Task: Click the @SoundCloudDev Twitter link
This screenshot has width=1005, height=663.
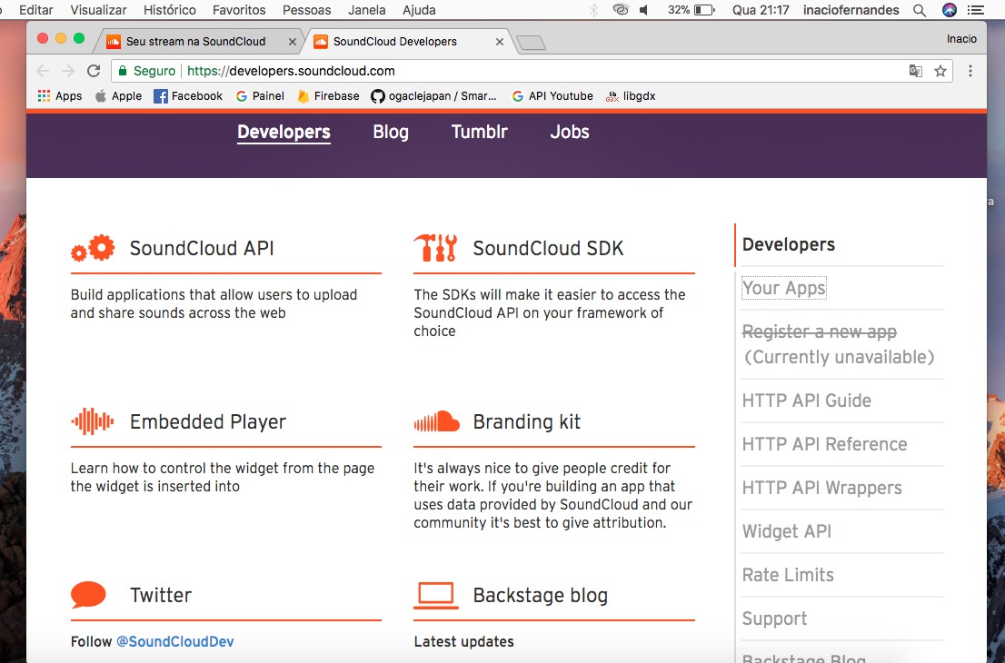Action: [x=174, y=641]
